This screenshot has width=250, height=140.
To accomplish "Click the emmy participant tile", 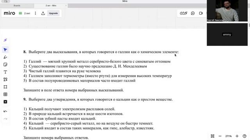I will pos(227,35).
